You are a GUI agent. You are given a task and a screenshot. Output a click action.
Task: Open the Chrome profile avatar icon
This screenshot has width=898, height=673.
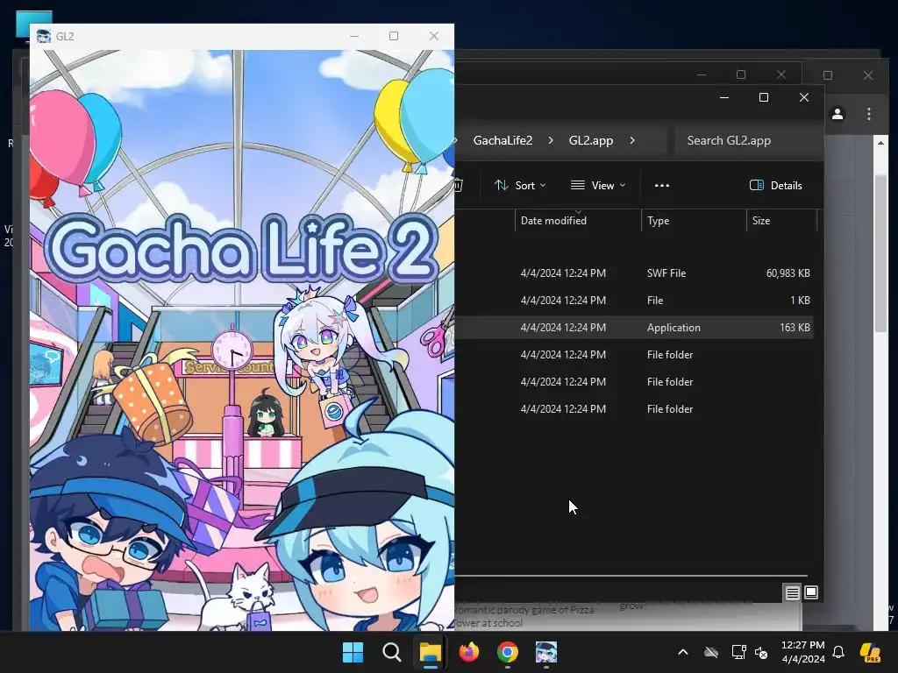pos(837,114)
